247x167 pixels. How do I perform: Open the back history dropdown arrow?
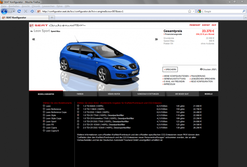(x=14, y=11)
